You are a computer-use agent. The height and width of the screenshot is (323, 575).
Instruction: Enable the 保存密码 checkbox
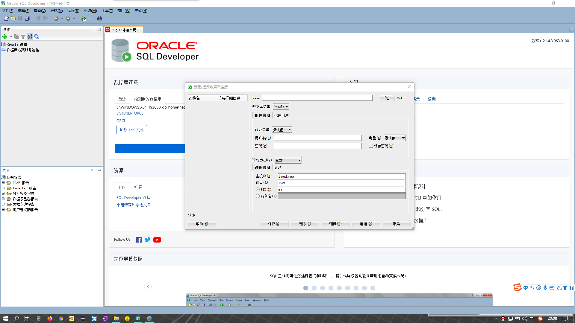tap(371, 146)
